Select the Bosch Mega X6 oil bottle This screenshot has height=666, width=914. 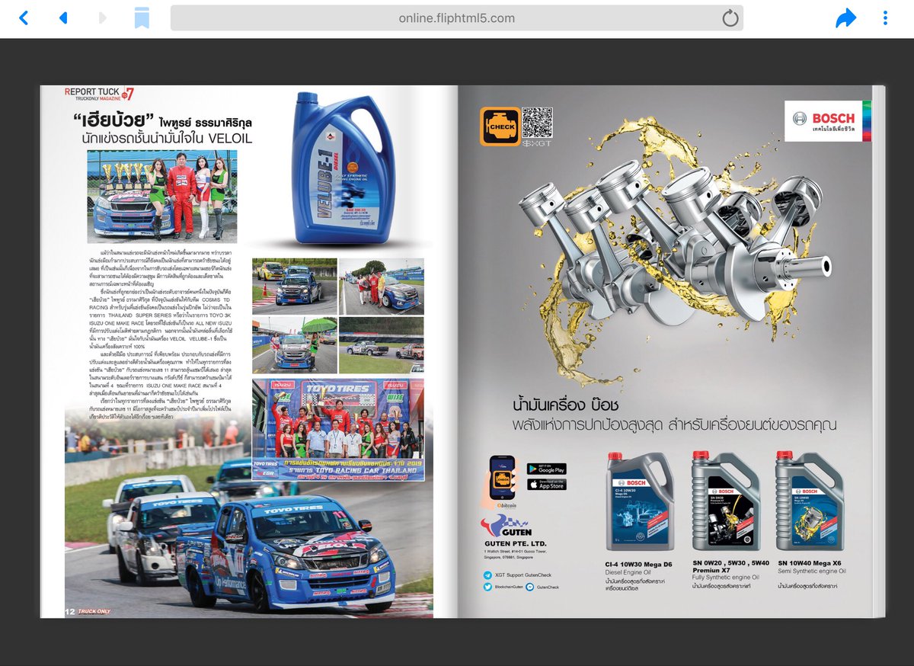tap(810, 501)
